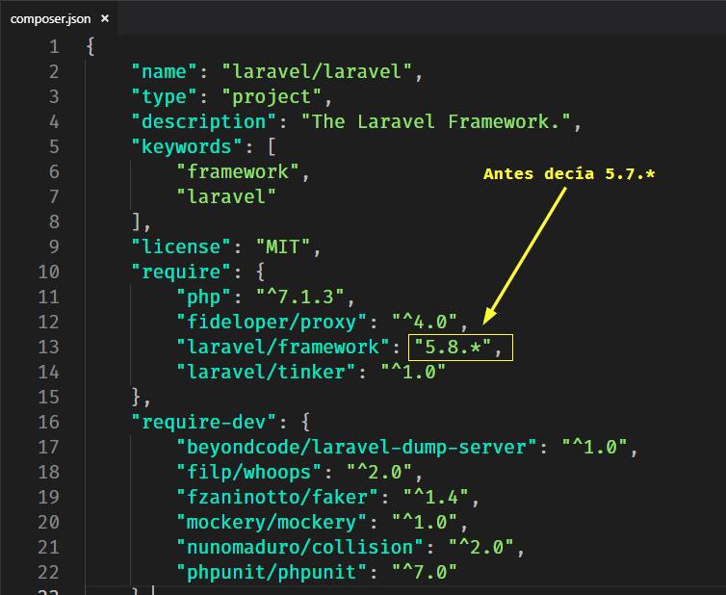Click the "^7.0" version value
Viewport: 726px width, 595px height.
point(425,572)
